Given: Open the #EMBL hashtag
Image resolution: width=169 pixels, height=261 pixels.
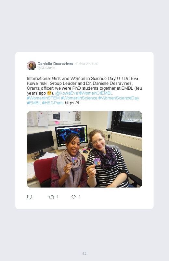Looking at the screenshot, I should click(34, 103).
